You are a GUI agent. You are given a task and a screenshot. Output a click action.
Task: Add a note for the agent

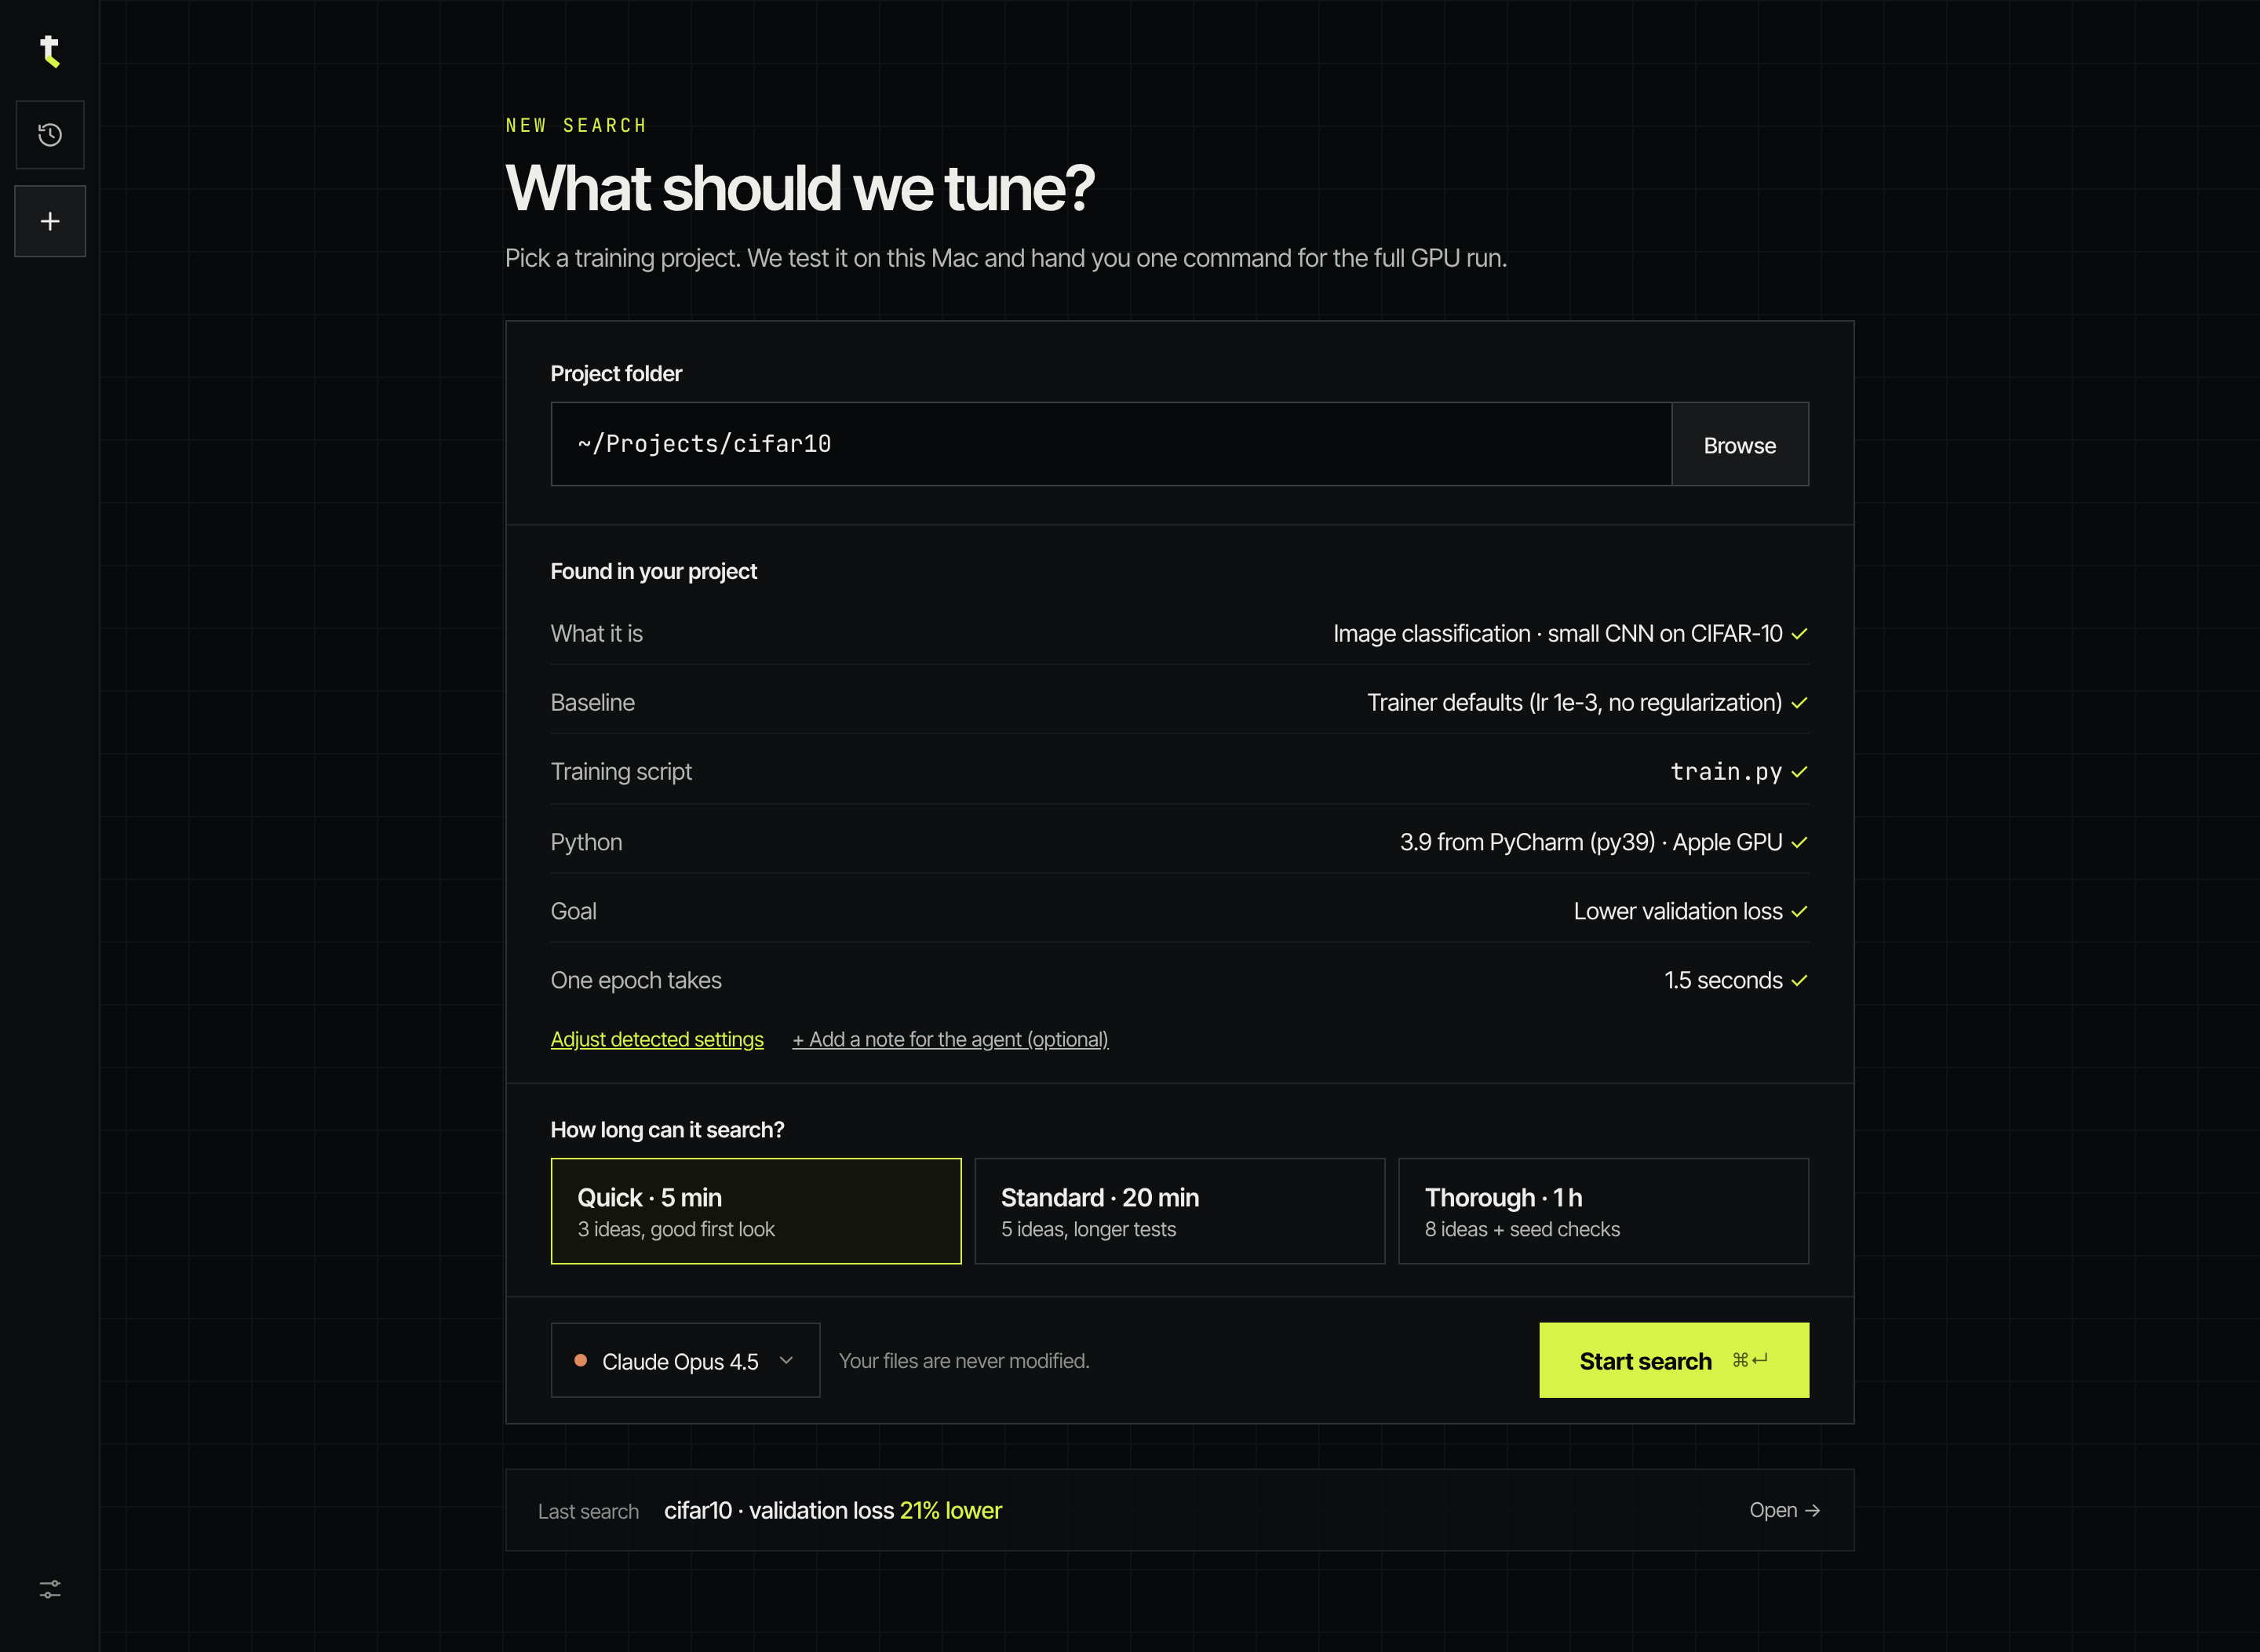click(x=950, y=1039)
